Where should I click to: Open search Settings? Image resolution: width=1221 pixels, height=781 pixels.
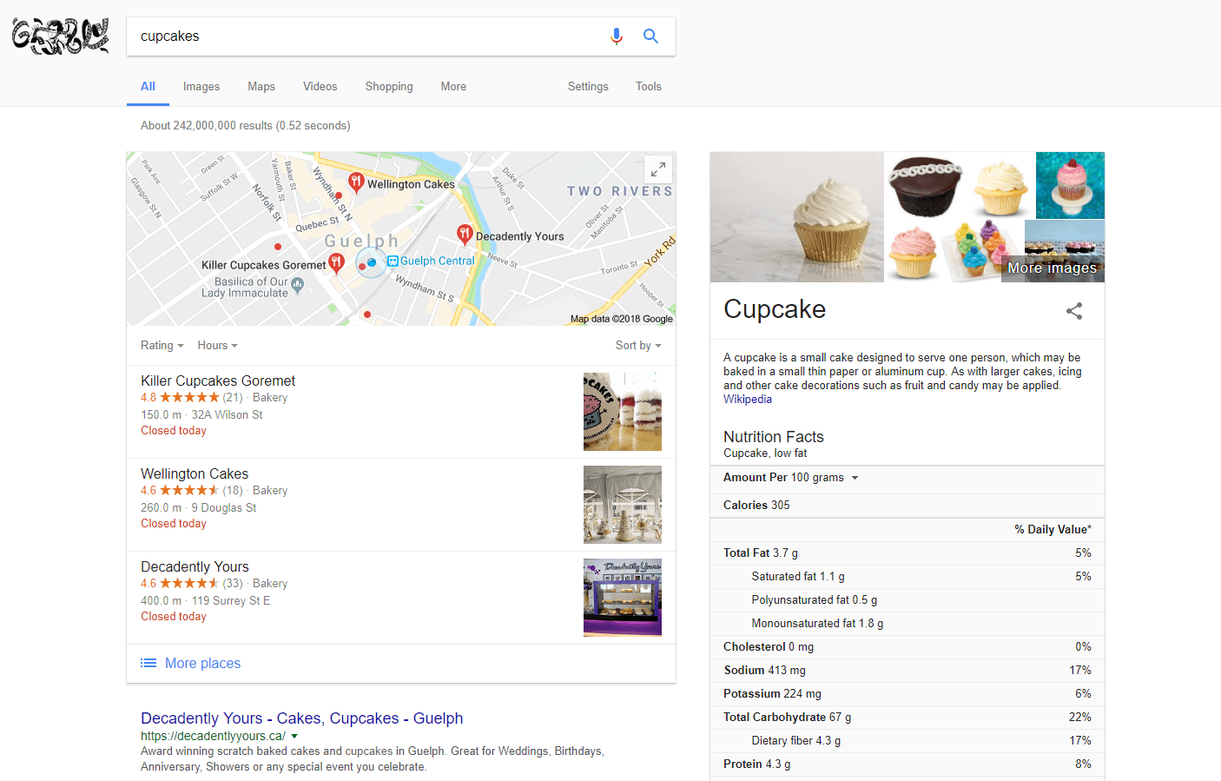588,87
